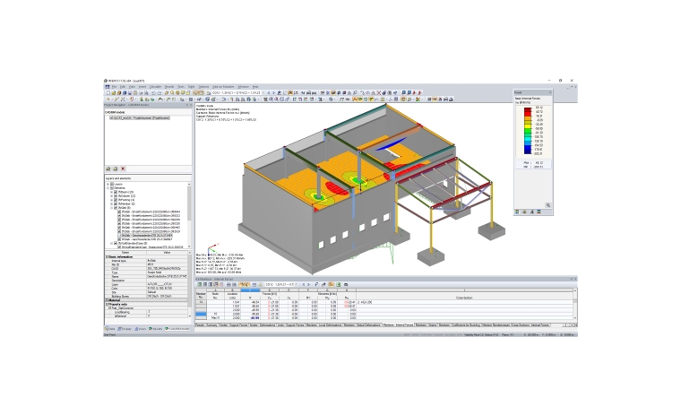Expand the IfcColumn tree node
The height and width of the screenshot is (415, 681).
click(x=112, y=196)
